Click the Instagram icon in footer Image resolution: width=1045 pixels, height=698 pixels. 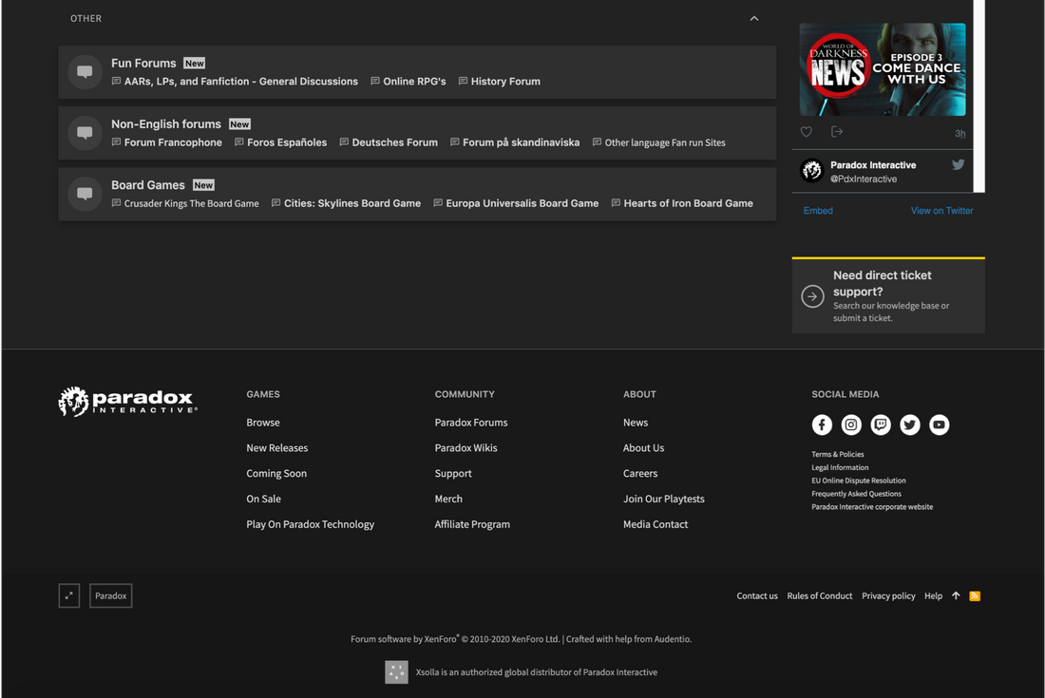pyautogui.click(x=851, y=424)
